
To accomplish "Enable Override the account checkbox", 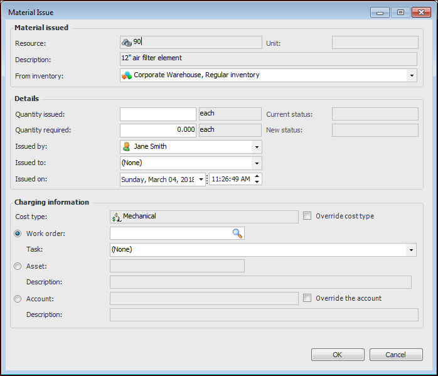I will [307, 298].
